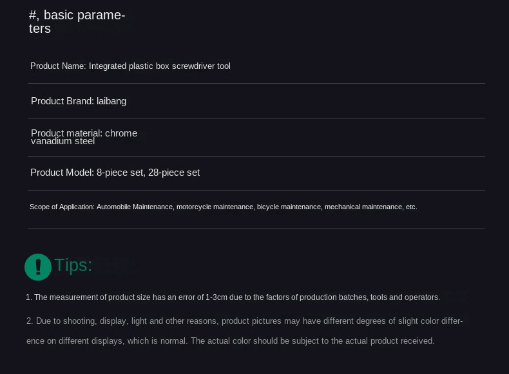
Task: Select the Product Name row text
Action: (x=130, y=66)
